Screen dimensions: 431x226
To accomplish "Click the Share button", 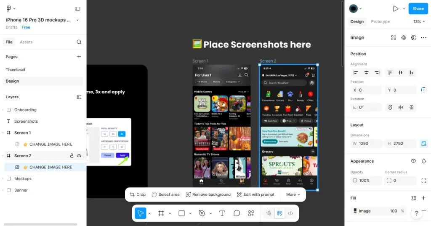I will 418,8.
